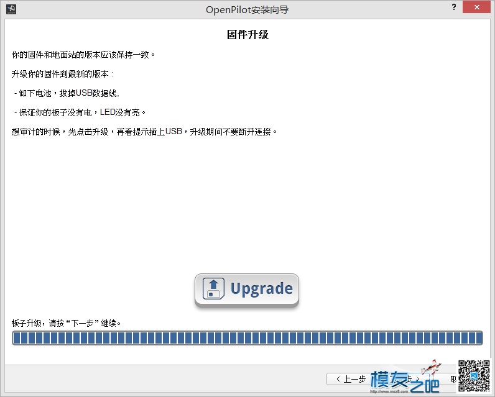
Task: Click the line 你的固件和地面站的版本应该保持一致
Action: pos(83,55)
